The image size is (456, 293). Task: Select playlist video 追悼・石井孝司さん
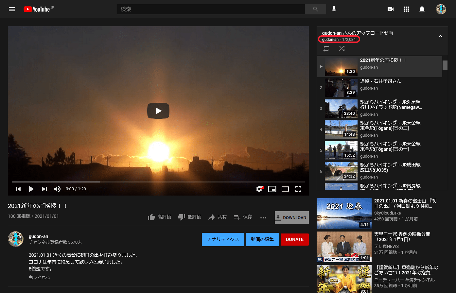[x=380, y=81]
